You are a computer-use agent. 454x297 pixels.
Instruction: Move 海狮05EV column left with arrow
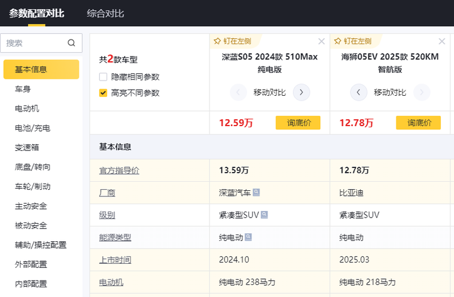358,92
